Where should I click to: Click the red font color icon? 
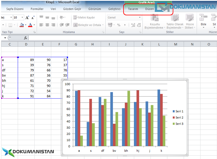pos(30,25)
